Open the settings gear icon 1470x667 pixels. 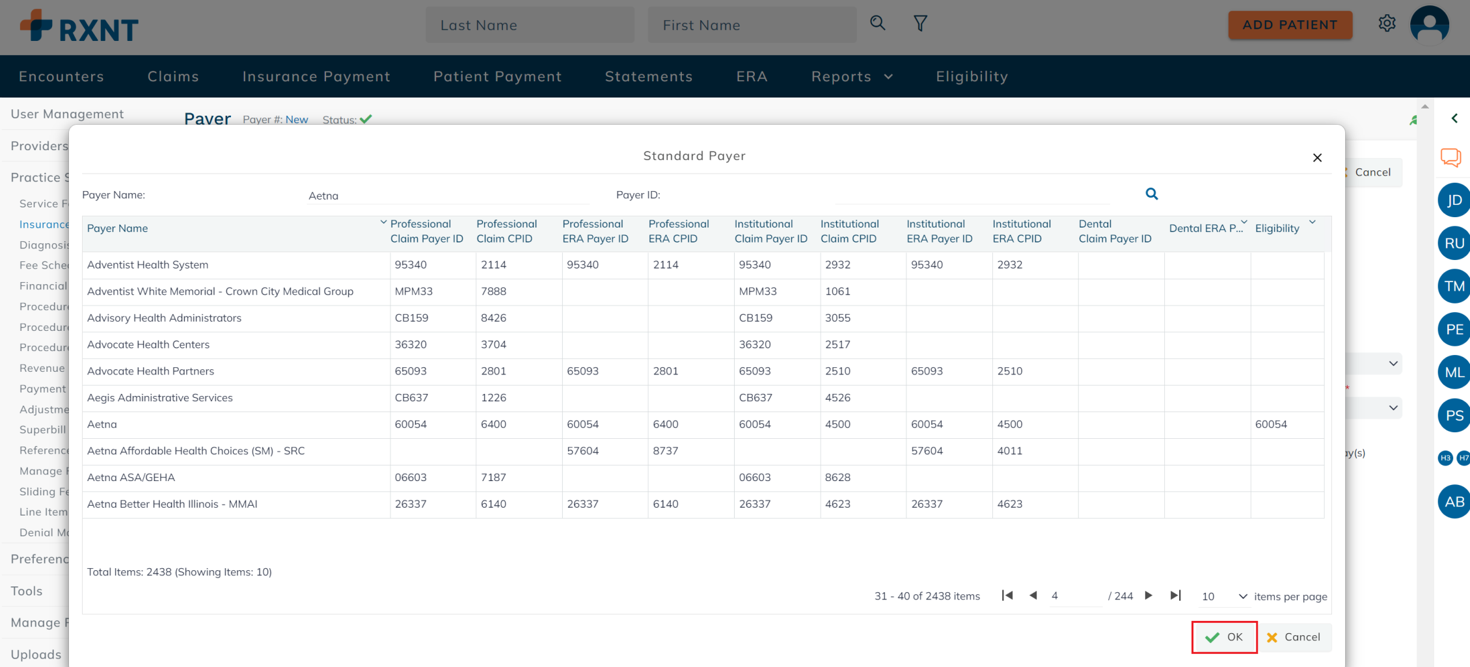coord(1387,23)
